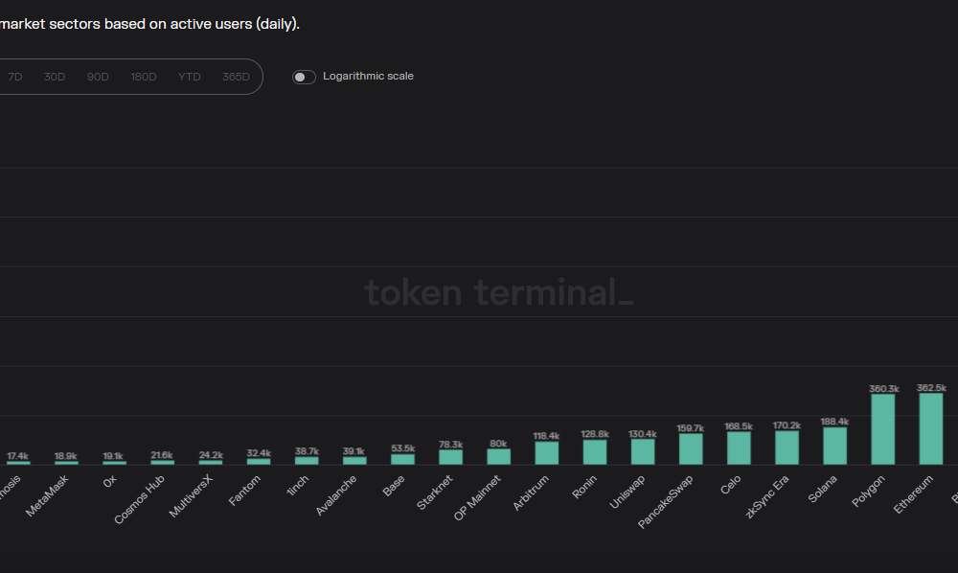Click the Arbitrum axis label
This screenshot has height=573, width=958.
click(531, 493)
